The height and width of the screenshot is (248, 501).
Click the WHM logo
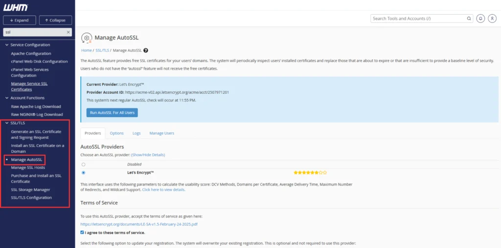[15, 7]
